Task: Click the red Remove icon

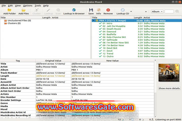Action: 108,10
